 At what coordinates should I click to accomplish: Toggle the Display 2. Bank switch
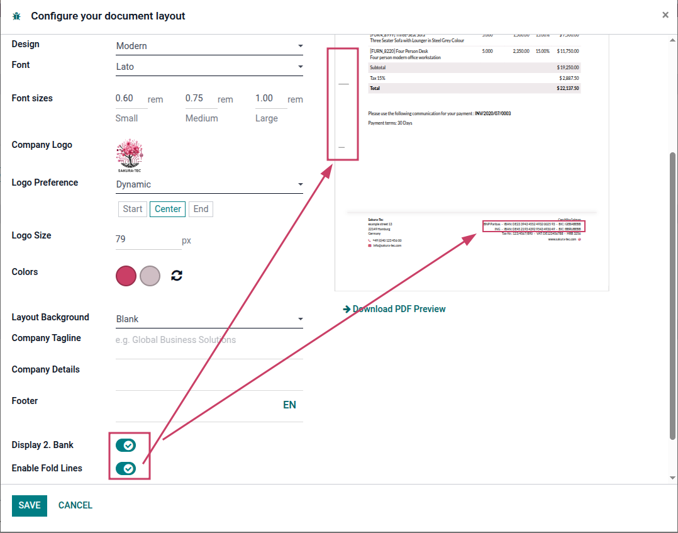click(126, 445)
